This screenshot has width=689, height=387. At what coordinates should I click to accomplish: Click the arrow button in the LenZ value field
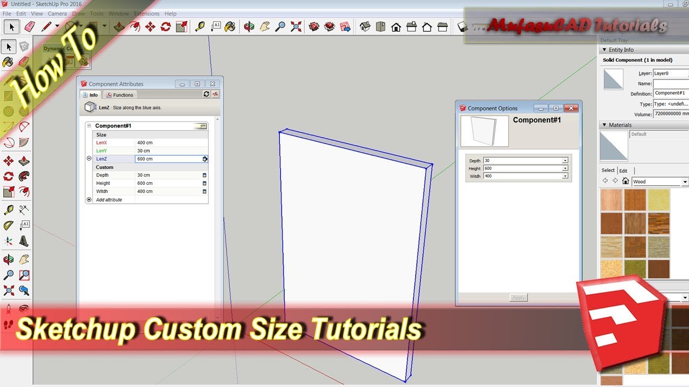(205, 159)
